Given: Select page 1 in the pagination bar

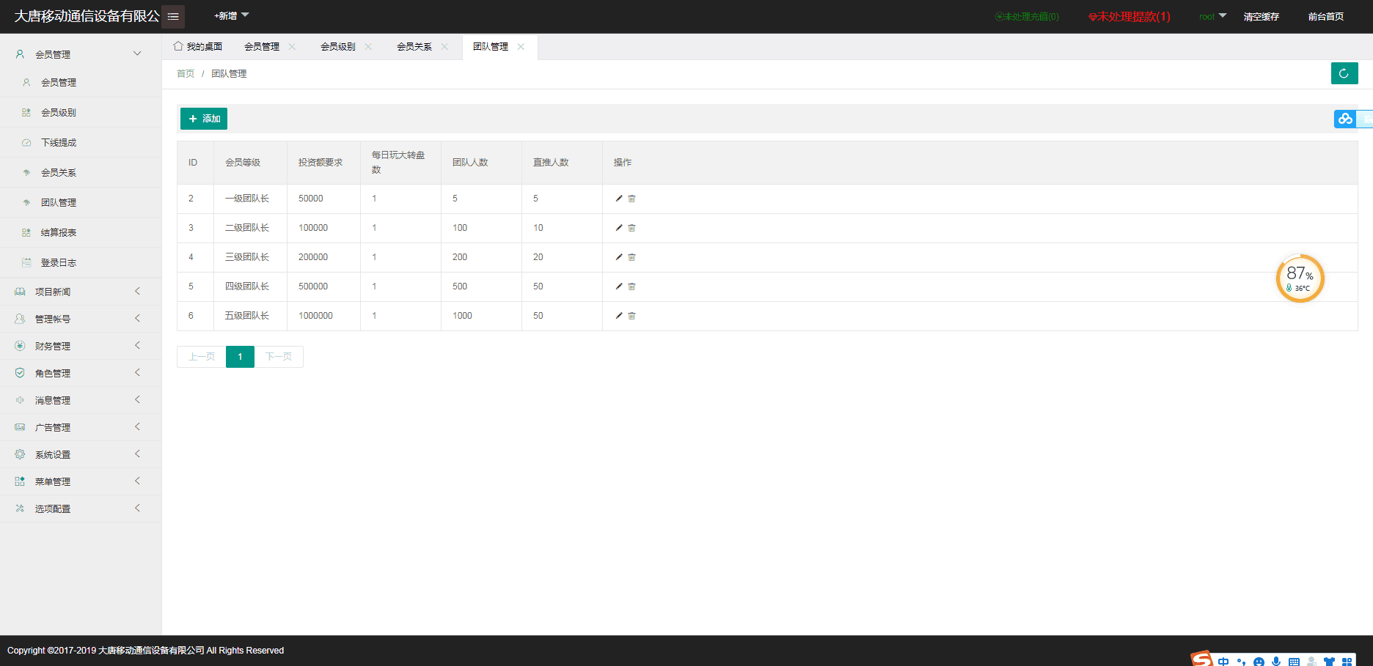Looking at the screenshot, I should [239, 357].
